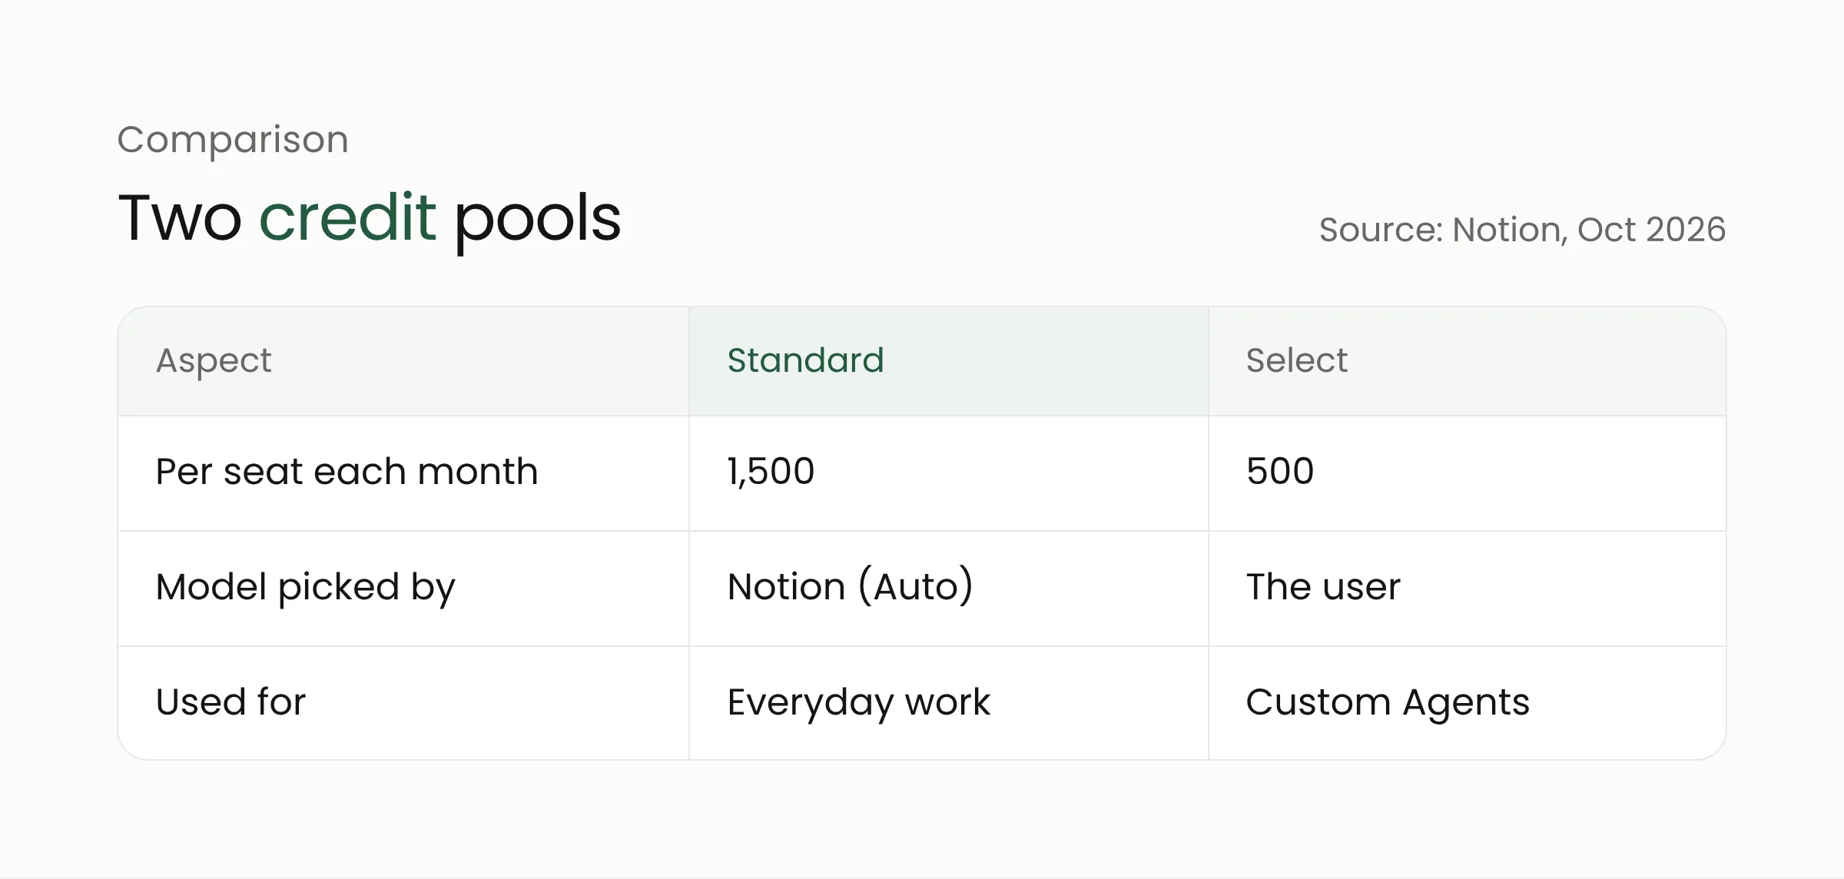Click the 'Comparison' label above the title
1844x879 pixels.
(233, 140)
